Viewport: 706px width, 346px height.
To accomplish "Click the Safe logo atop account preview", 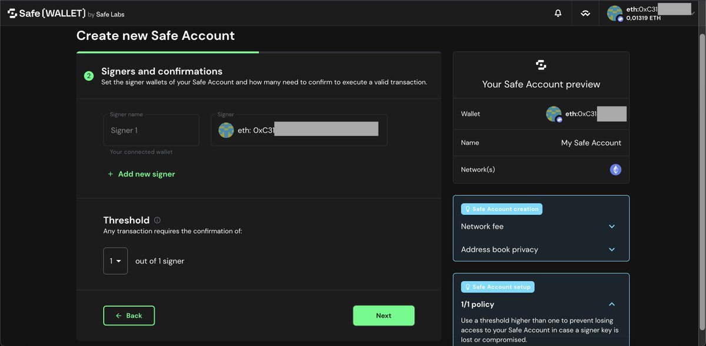I will pyautogui.click(x=541, y=64).
